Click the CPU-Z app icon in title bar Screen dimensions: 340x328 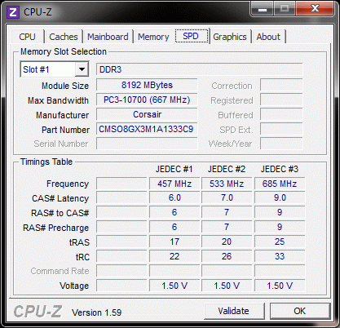[13, 12]
